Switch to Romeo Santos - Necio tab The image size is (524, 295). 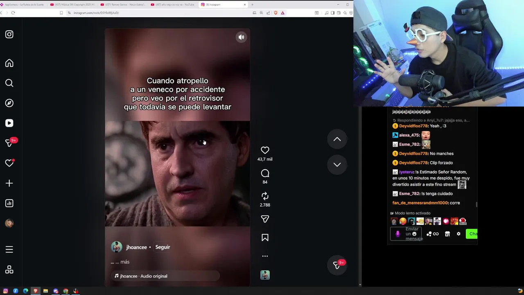[123, 5]
